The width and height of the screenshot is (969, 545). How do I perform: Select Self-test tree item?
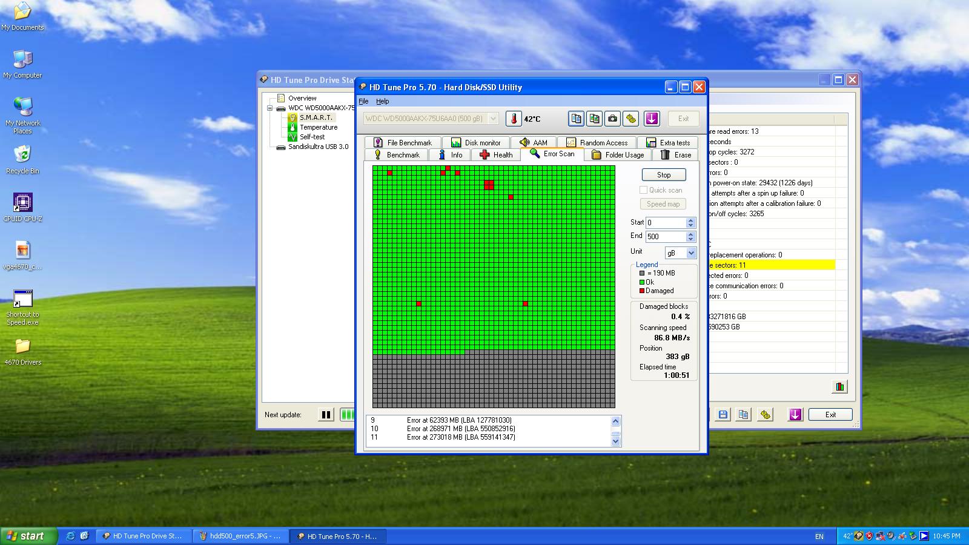tap(313, 137)
